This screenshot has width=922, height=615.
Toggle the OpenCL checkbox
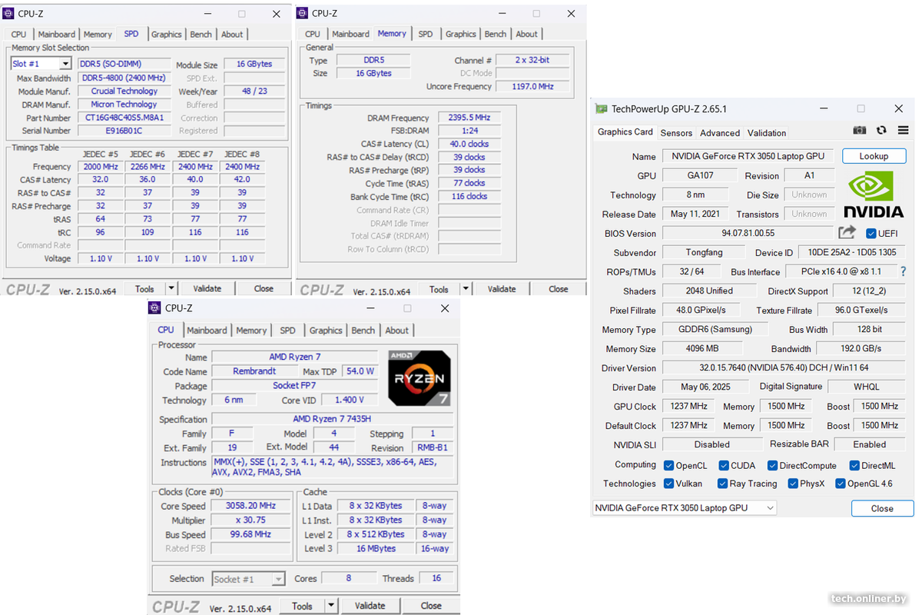tap(669, 465)
